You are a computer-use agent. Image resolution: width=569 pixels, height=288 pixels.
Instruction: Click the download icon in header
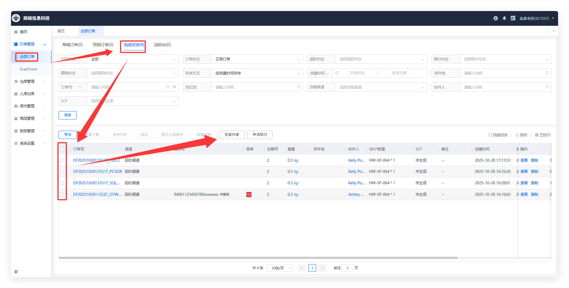click(496, 18)
